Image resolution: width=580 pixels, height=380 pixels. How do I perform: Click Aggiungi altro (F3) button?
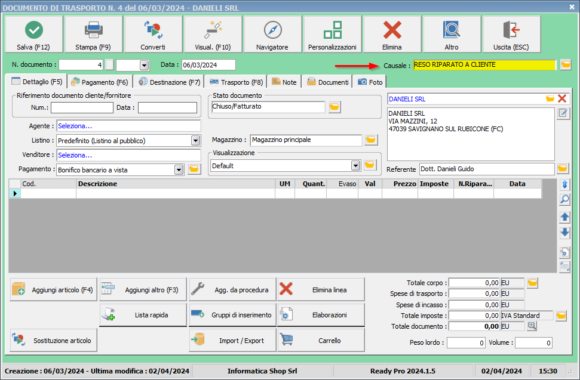[143, 289]
